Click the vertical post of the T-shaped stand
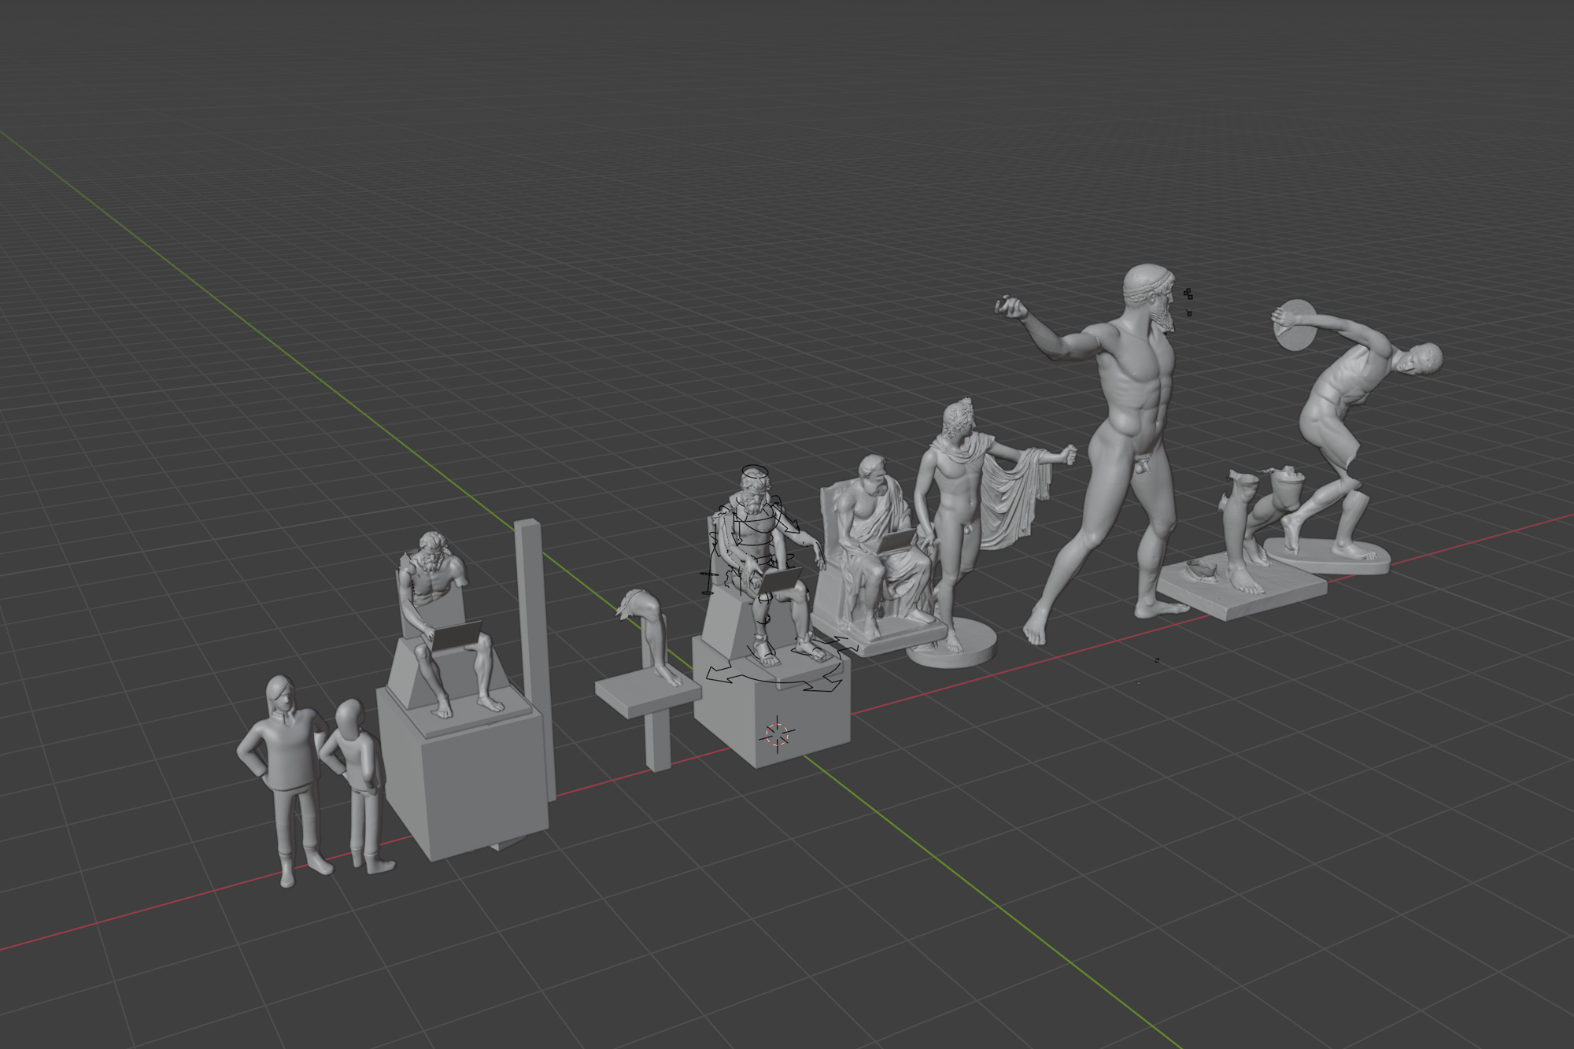The image size is (1574, 1049). point(658,740)
